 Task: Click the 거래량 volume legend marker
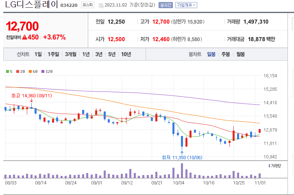270,166
